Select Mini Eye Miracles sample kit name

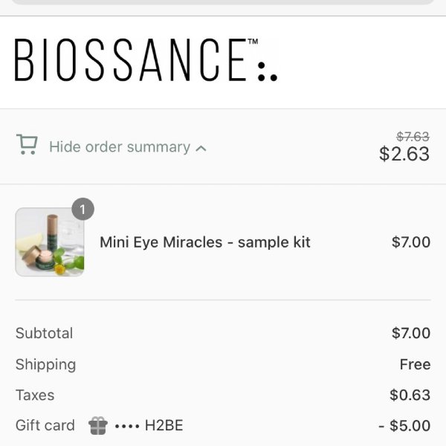point(205,242)
